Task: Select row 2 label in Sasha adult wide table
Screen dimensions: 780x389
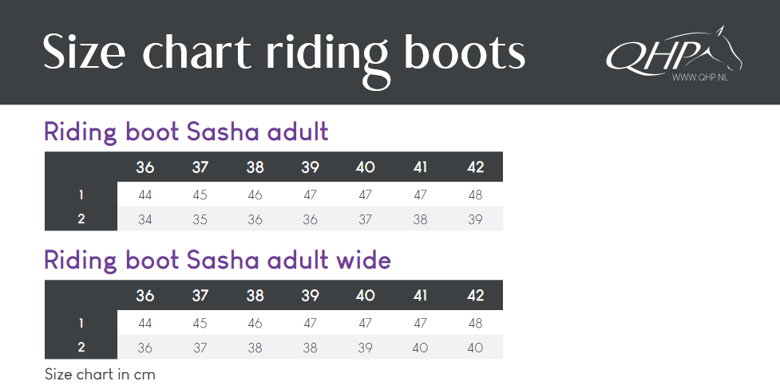Action: click(81, 348)
